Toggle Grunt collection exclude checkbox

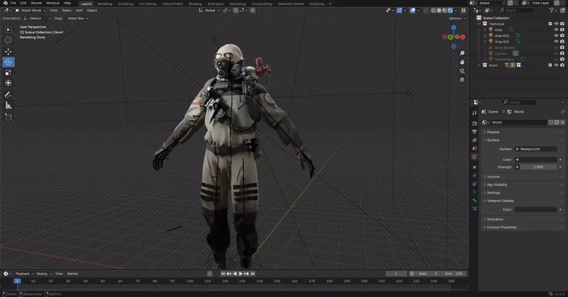coord(550,65)
